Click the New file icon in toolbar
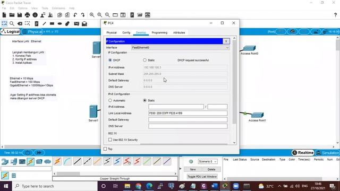 (x=4, y=15)
